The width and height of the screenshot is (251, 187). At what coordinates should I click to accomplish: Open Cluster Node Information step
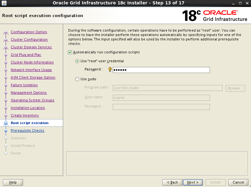(32, 62)
